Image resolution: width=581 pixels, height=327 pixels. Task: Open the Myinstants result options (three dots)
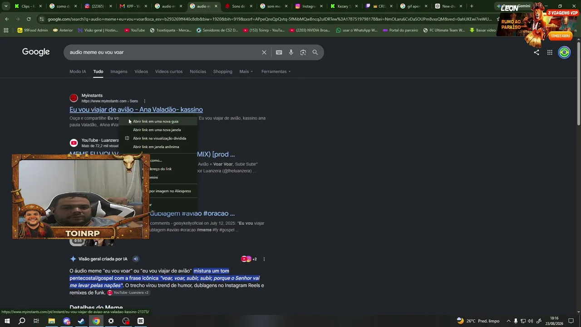145,101
